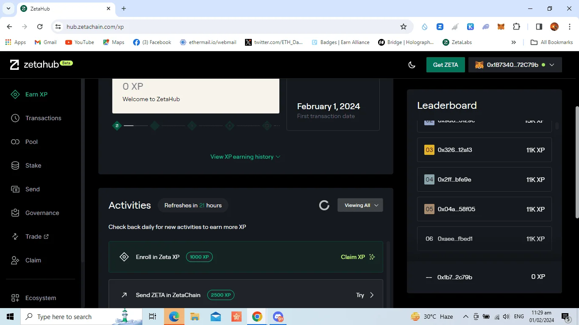Image resolution: width=579 pixels, height=325 pixels.
Task: Select the 1000 XP badge
Action: pyautogui.click(x=199, y=257)
